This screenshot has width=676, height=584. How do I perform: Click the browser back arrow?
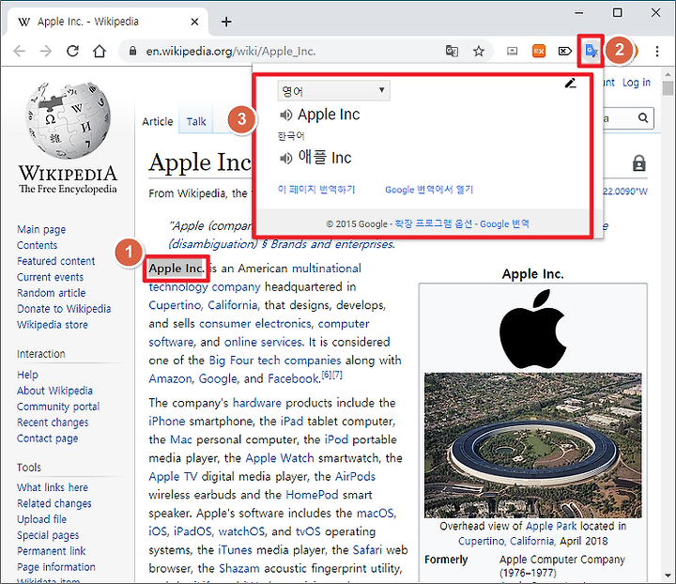click(20, 52)
